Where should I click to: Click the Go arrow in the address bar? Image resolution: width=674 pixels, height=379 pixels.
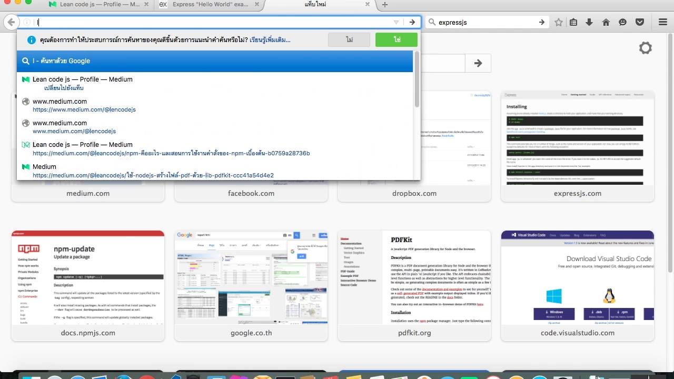tap(412, 22)
